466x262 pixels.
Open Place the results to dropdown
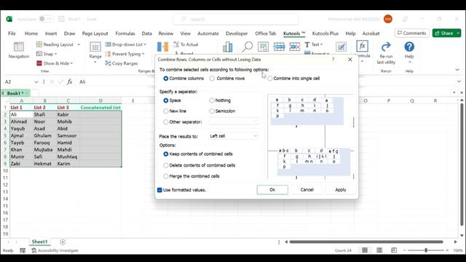(x=234, y=136)
